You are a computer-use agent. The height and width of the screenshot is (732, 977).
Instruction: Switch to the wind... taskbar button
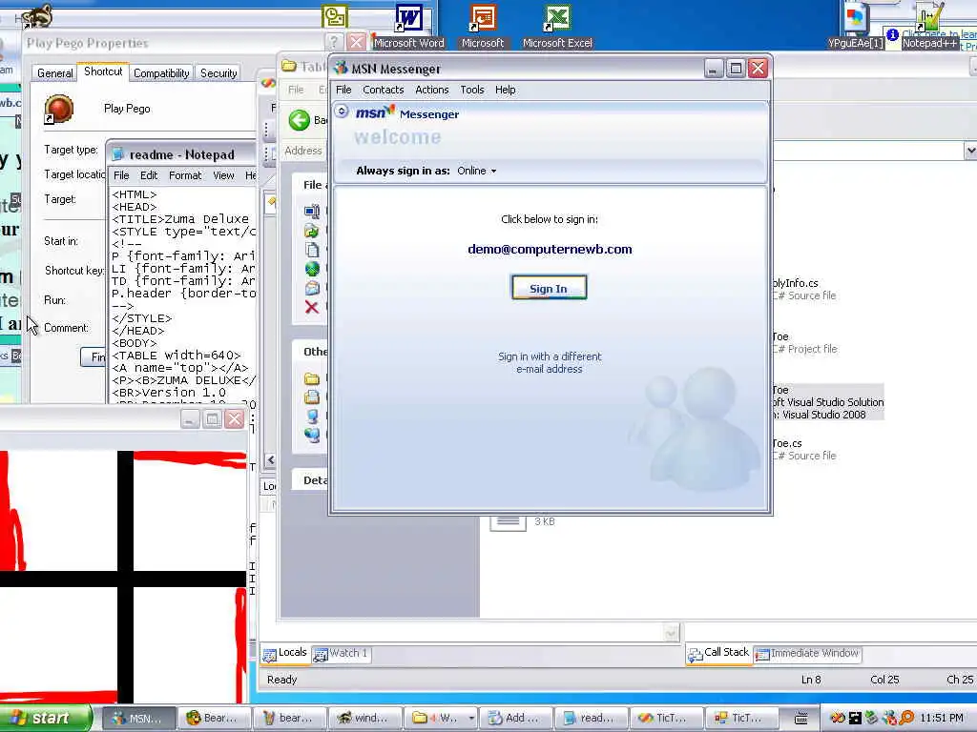(x=365, y=718)
